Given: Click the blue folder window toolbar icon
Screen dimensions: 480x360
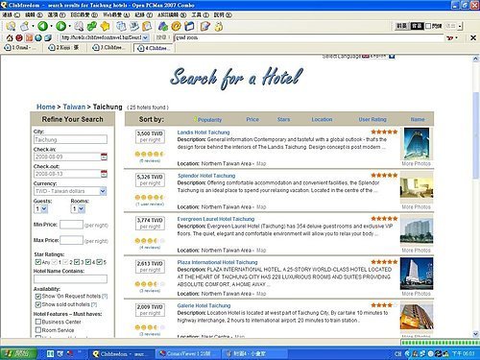Looking at the screenshot, I should [189, 26].
